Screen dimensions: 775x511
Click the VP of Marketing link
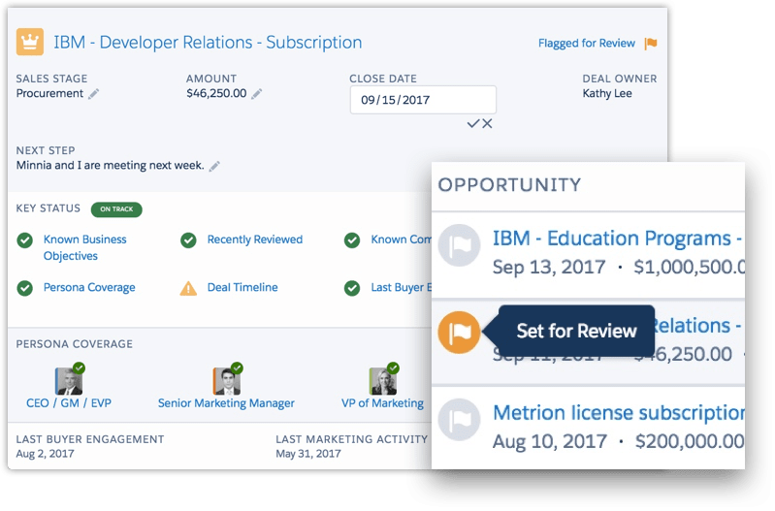pos(382,403)
